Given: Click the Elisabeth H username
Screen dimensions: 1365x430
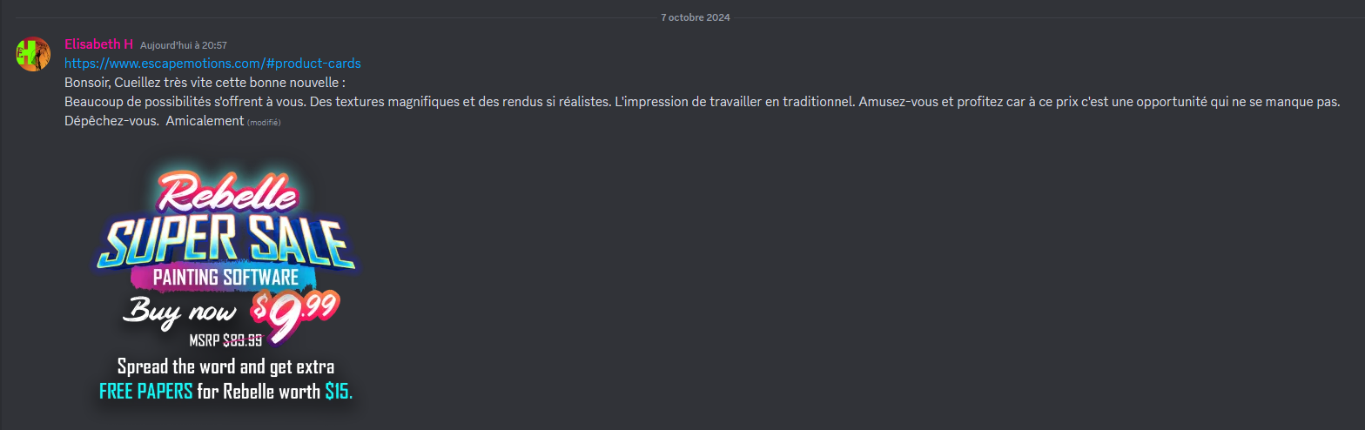Looking at the screenshot, I should 98,44.
